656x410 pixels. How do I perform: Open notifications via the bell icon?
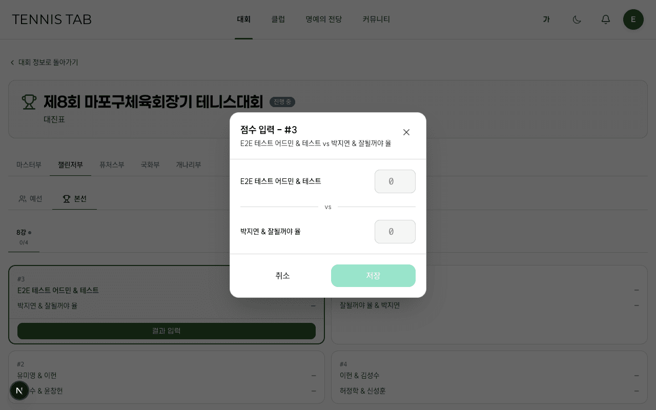(x=605, y=19)
